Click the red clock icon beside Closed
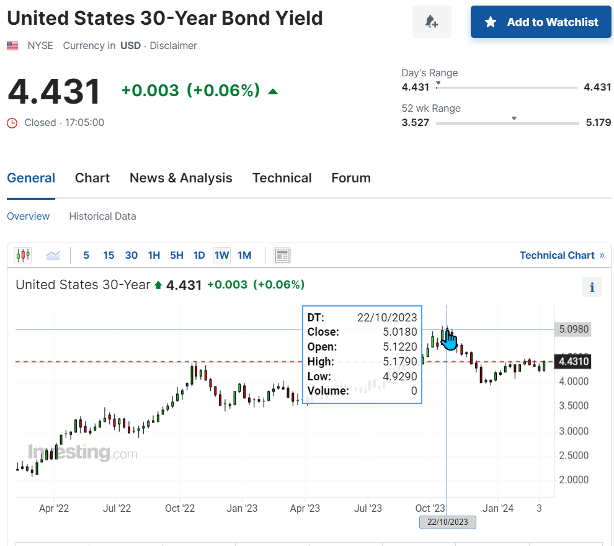The image size is (614, 546). pos(12,123)
